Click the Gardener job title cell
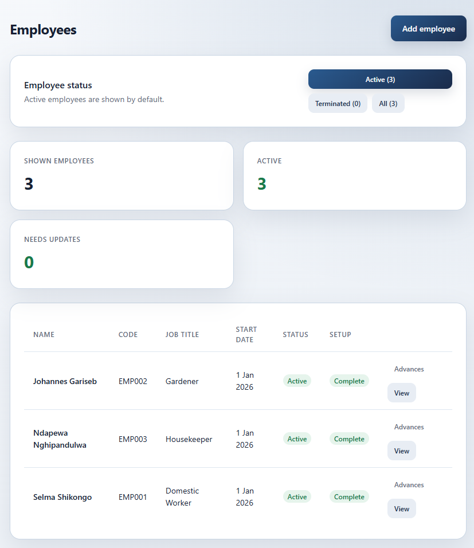 (182, 381)
